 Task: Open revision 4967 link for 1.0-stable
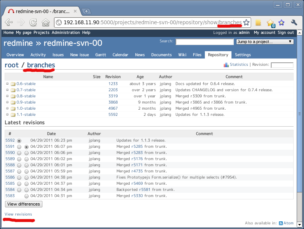pos(113,109)
